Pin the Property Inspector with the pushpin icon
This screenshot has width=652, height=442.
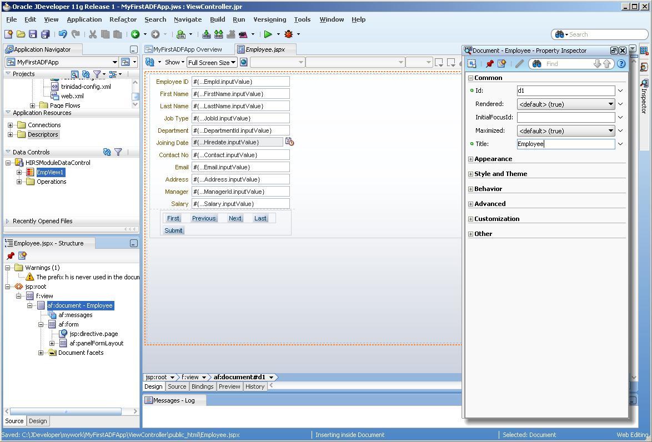490,63
